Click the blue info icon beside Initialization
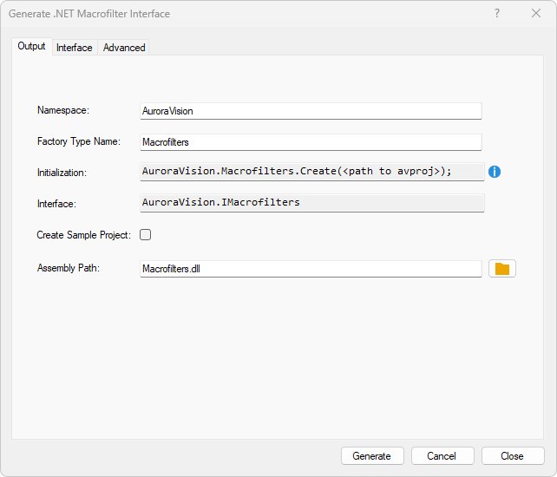The height and width of the screenshot is (477, 557). [495, 172]
